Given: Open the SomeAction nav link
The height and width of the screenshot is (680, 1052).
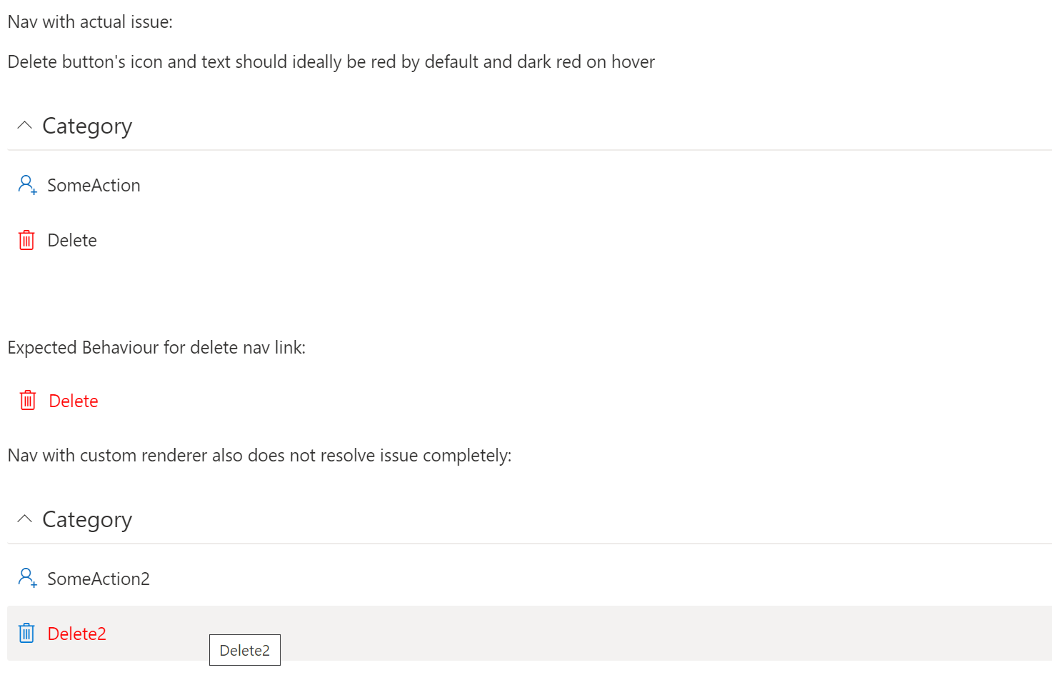Looking at the screenshot, I should [x=94, y=185].
